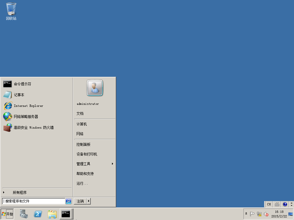The image size is (294, 220).
Task: Expand the 管理工具 submenu arrow
Action: click(112, 164)
